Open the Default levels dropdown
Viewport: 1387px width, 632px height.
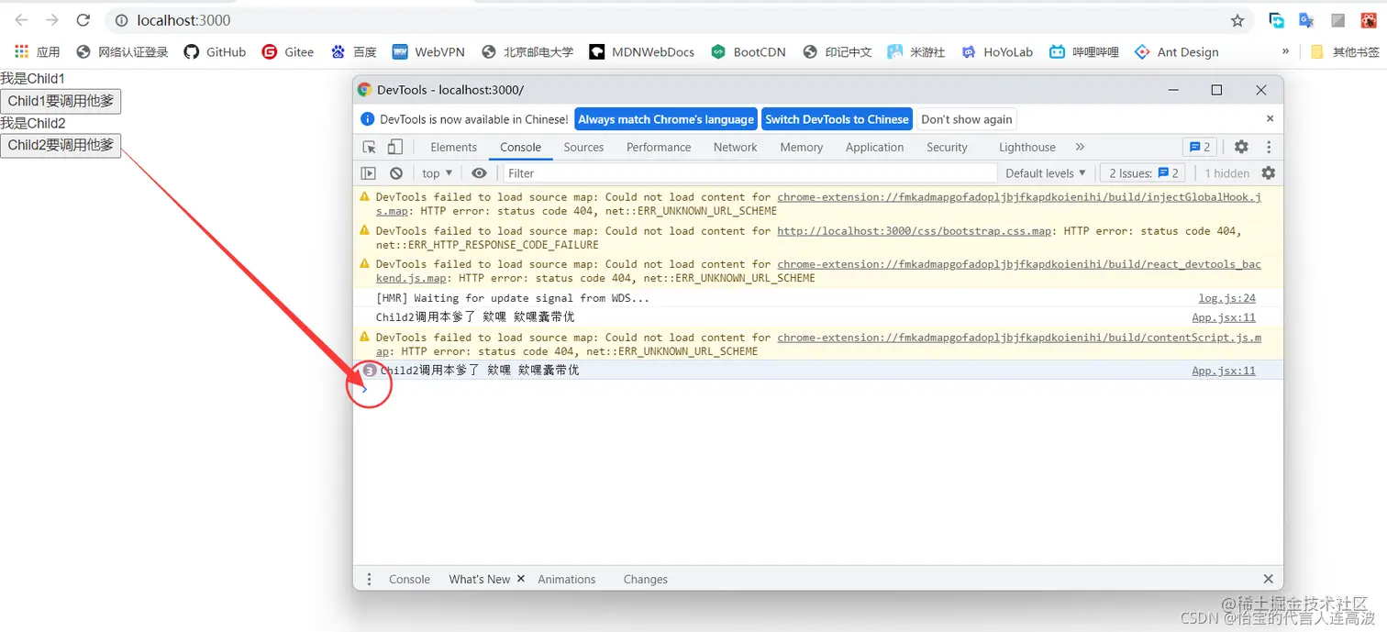tap(1045, 173)
